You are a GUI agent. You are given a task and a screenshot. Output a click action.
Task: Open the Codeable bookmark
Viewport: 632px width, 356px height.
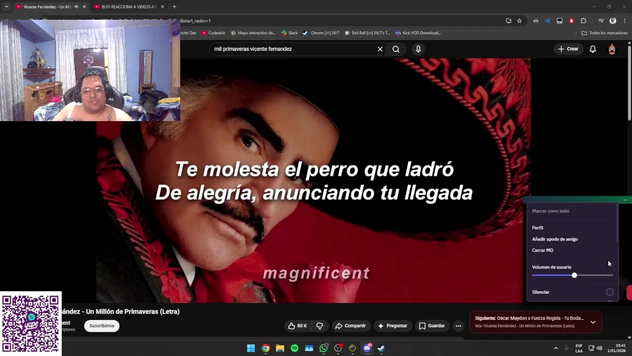coord(213,33)
